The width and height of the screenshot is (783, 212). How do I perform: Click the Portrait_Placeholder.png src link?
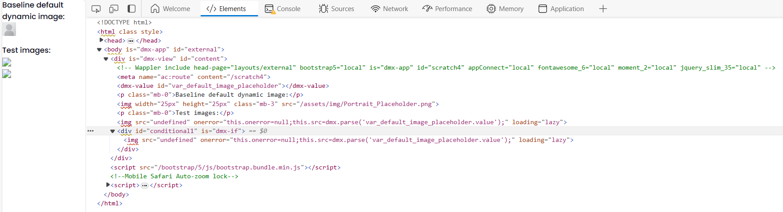tap(366, 104)
